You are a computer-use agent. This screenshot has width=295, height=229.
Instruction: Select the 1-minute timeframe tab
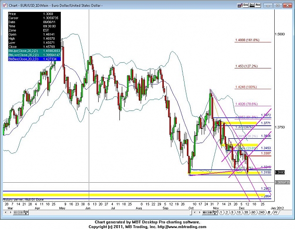click(x=221, y=212)
